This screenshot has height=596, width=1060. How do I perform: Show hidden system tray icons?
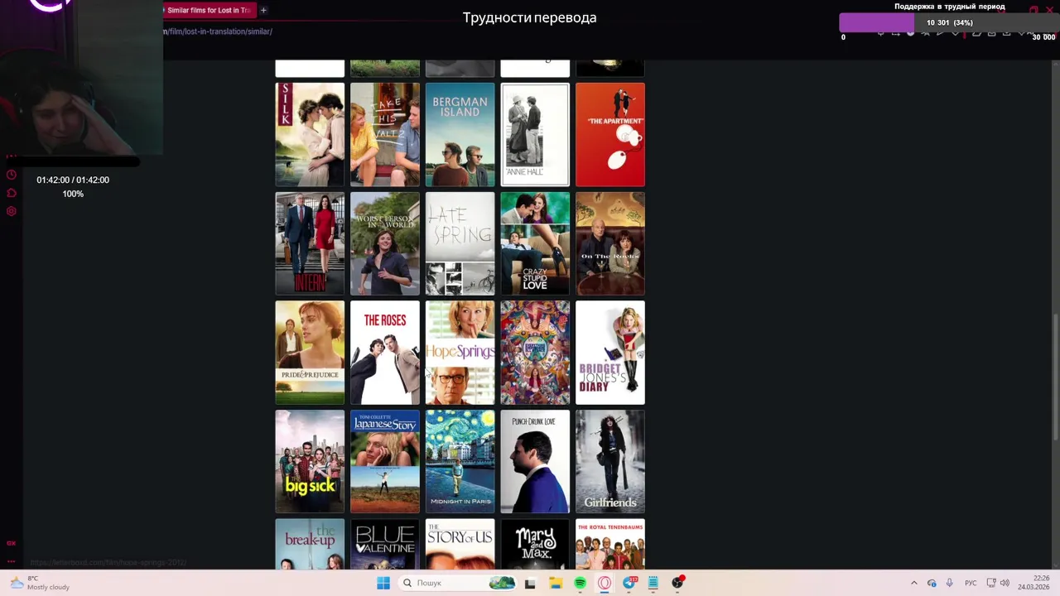(x=914, y=583)
